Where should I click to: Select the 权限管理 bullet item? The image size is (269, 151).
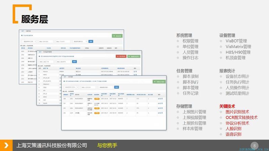click(x=190, y=41)
